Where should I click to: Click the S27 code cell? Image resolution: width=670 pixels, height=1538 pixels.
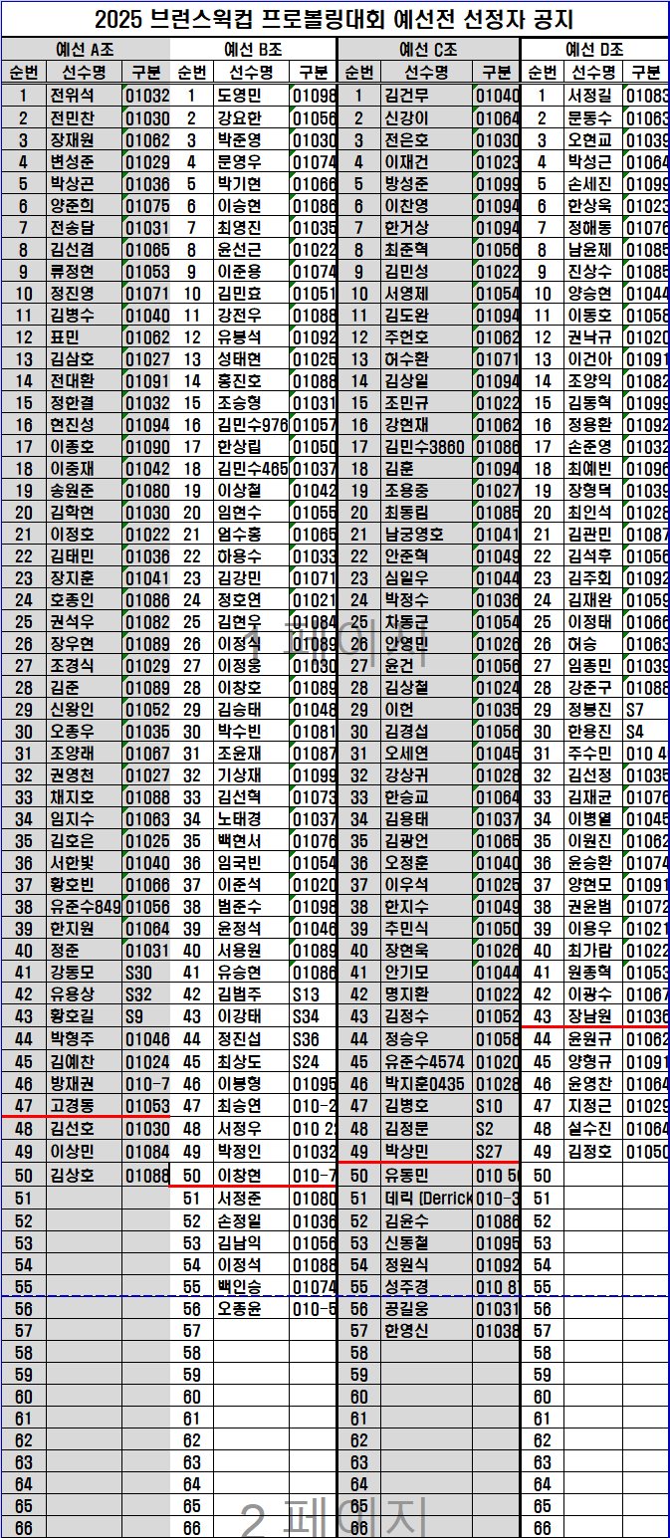pyautogui.click(x=497, y=1151)
